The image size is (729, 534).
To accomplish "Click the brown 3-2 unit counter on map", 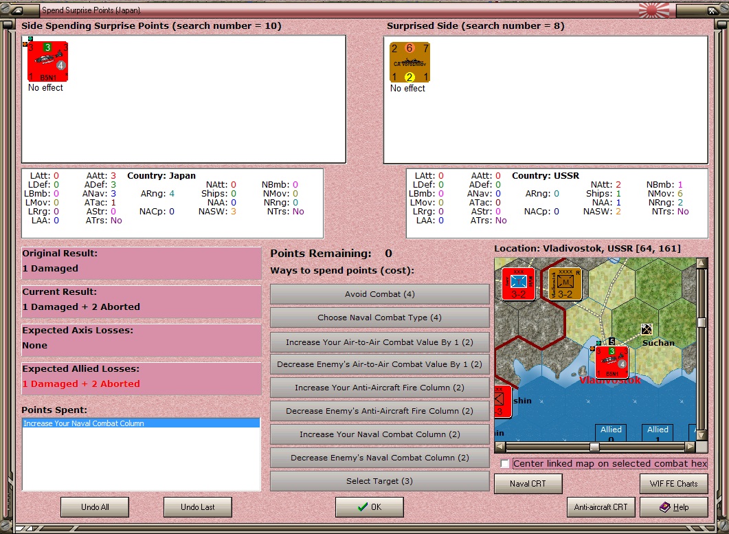I will (x=565, y=284).
